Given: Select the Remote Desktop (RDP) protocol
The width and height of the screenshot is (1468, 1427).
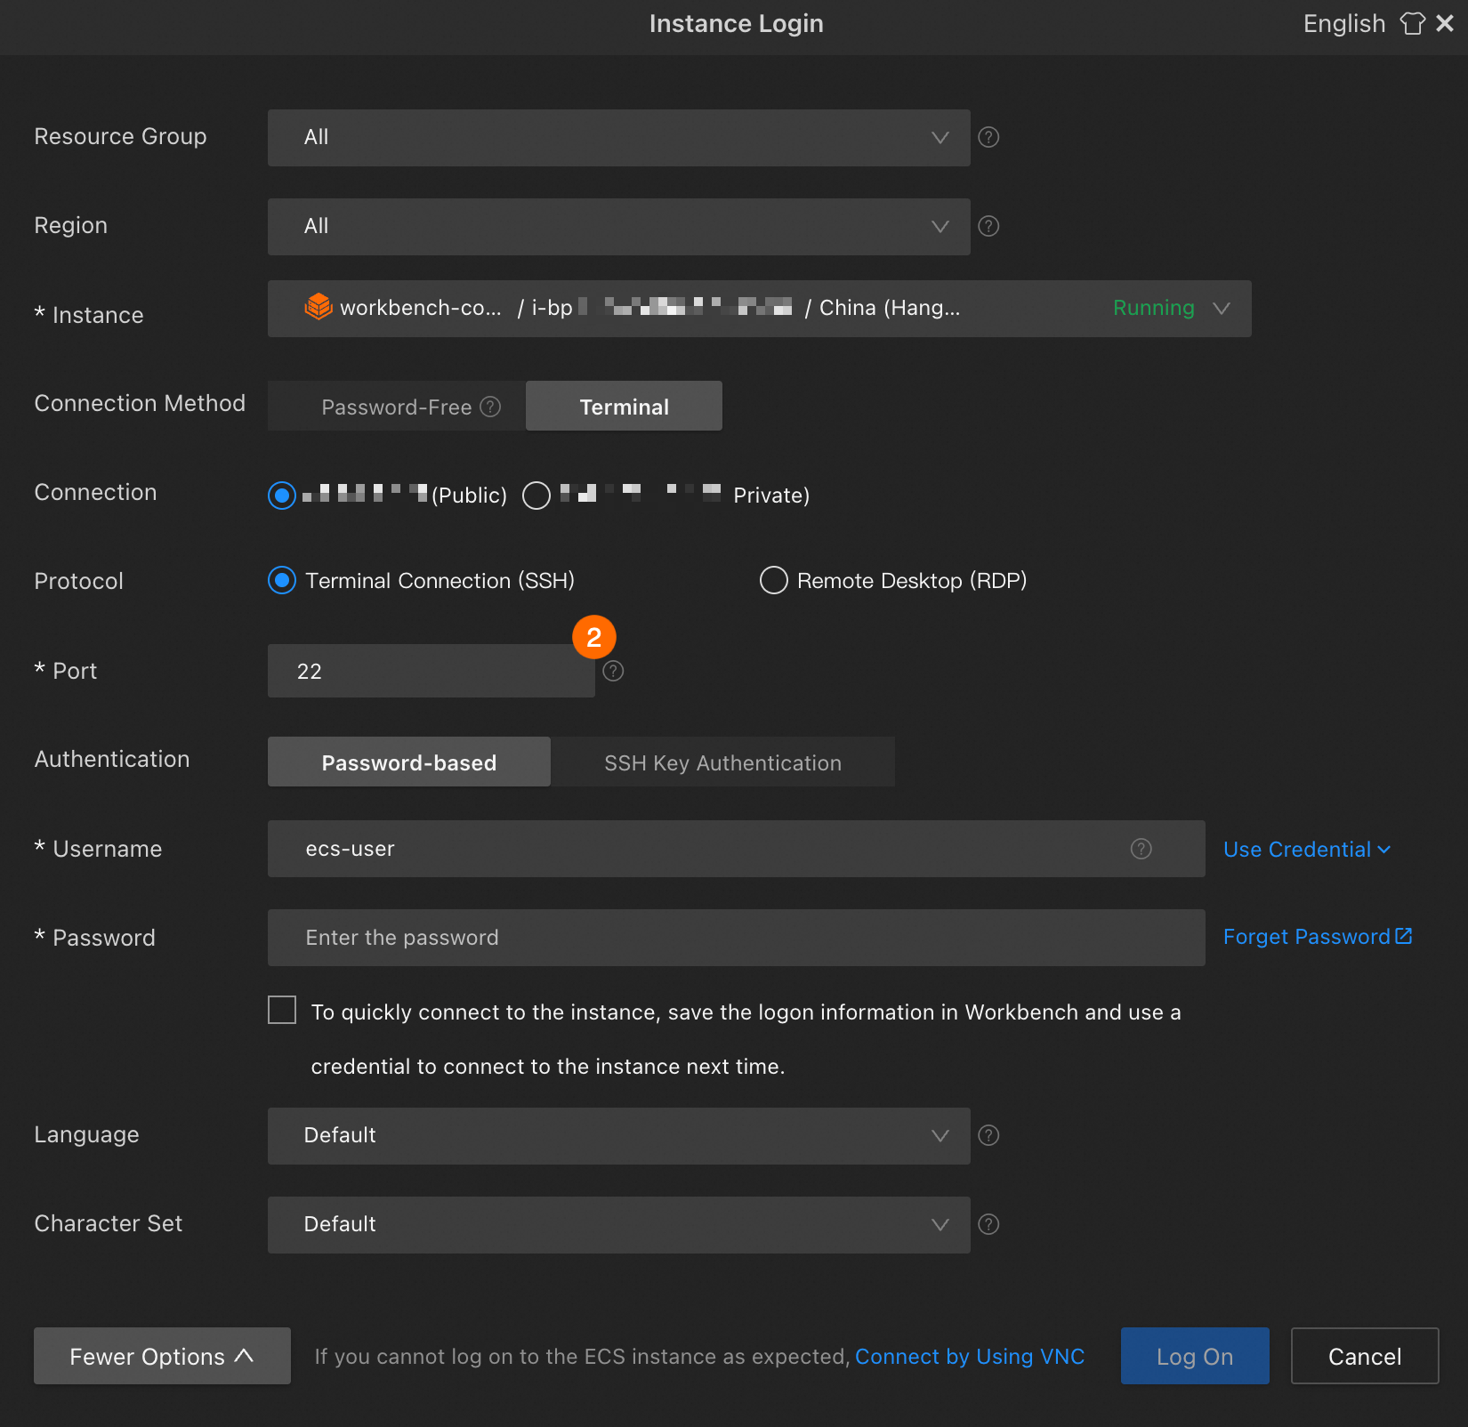Looking at the screenshot, I should [774, 581].
